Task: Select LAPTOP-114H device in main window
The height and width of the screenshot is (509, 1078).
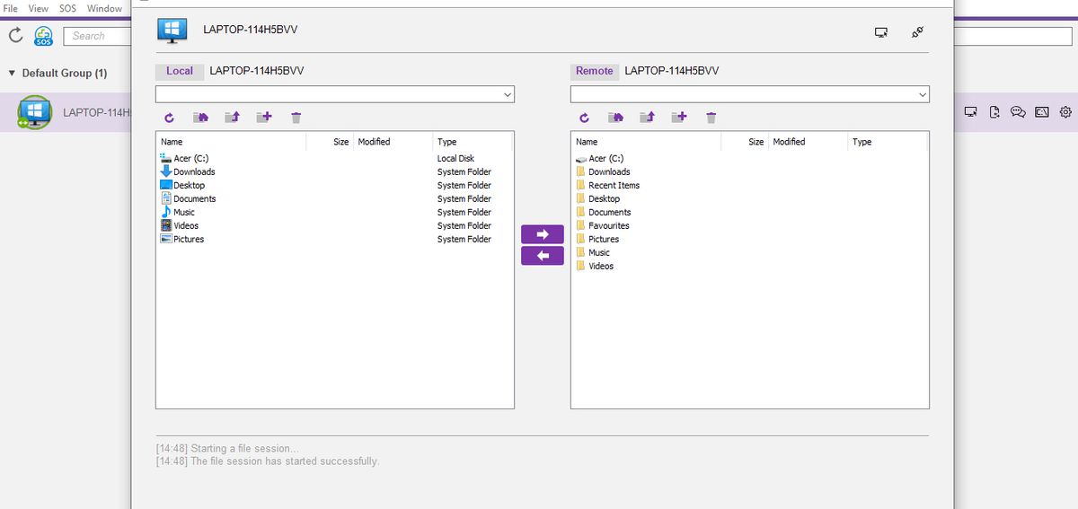Action: click(66, 112)
